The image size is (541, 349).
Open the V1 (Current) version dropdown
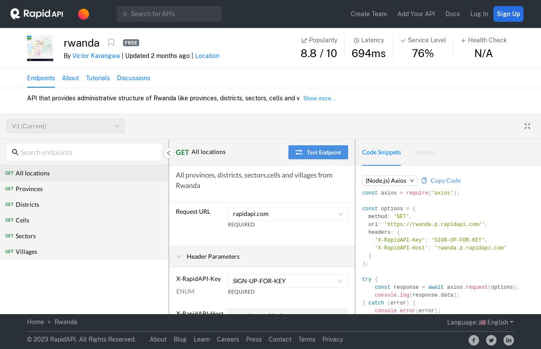(65, 126)
